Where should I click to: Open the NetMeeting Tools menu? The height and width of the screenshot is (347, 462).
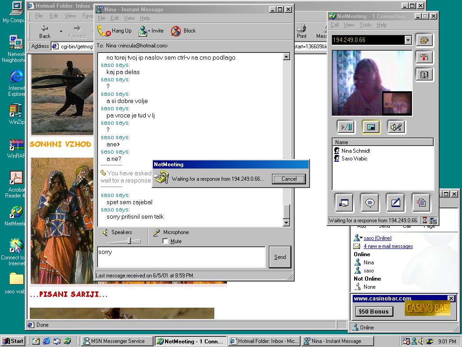pyautogui.click(x=365, y=25)
